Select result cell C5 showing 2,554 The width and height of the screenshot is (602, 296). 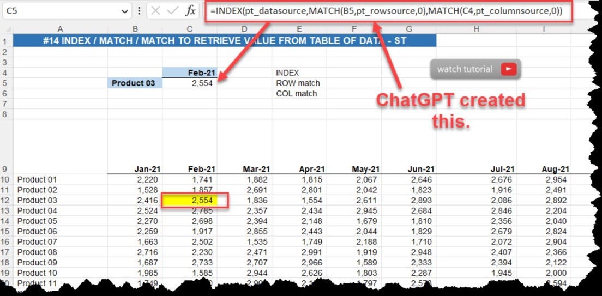[190, 83]
